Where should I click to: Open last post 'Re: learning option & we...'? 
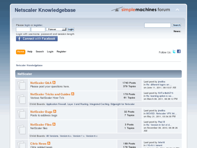point(160,96)
